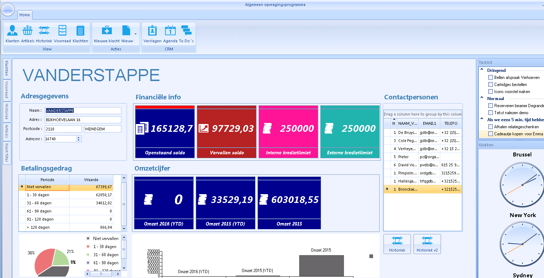
Task: Check Tekst nalezen demo task
Action: 490,112
